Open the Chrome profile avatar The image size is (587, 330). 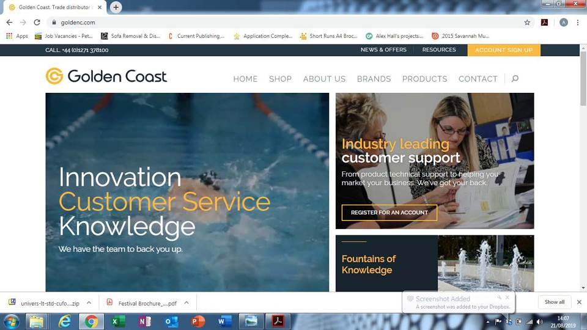(563, 23)
